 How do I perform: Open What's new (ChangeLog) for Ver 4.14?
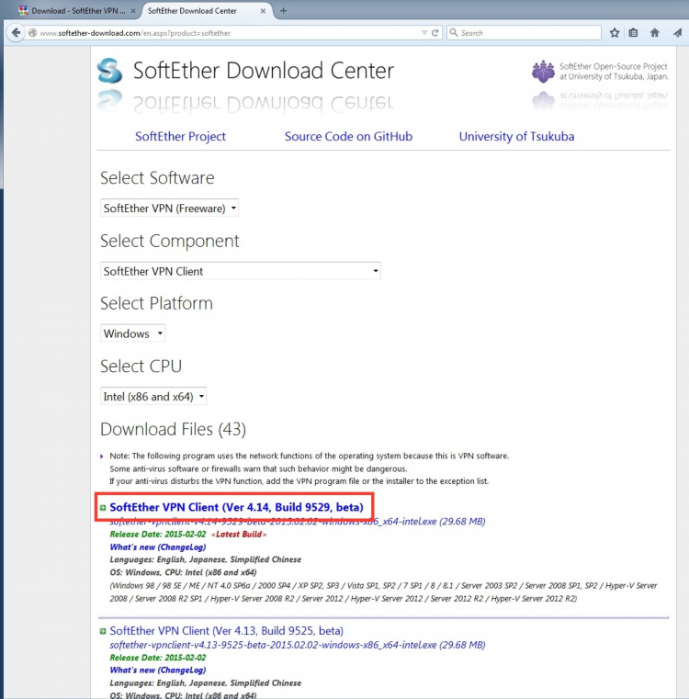pos(158,547)
